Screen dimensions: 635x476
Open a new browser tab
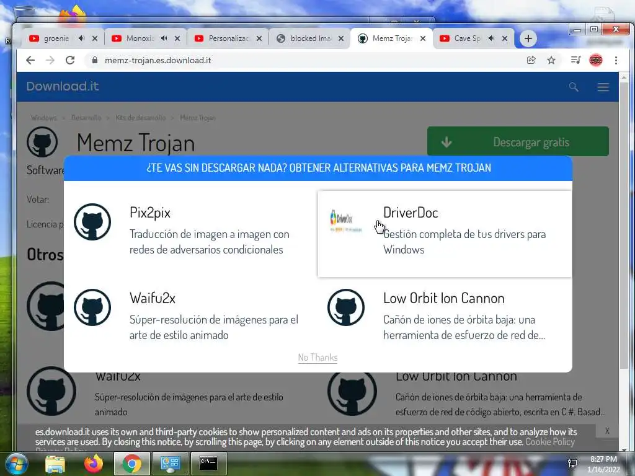click(528, 38)
